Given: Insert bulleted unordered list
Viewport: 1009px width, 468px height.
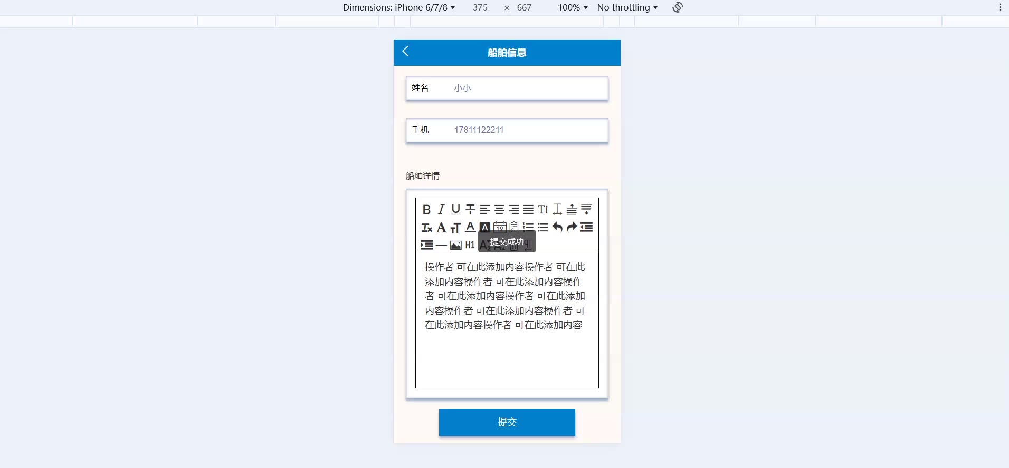Looking at the screenshot, I should [543, 227].
